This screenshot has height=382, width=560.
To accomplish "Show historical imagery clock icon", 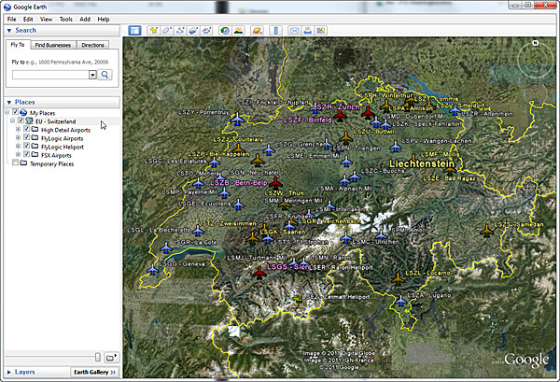I will [x=225, y=31].
